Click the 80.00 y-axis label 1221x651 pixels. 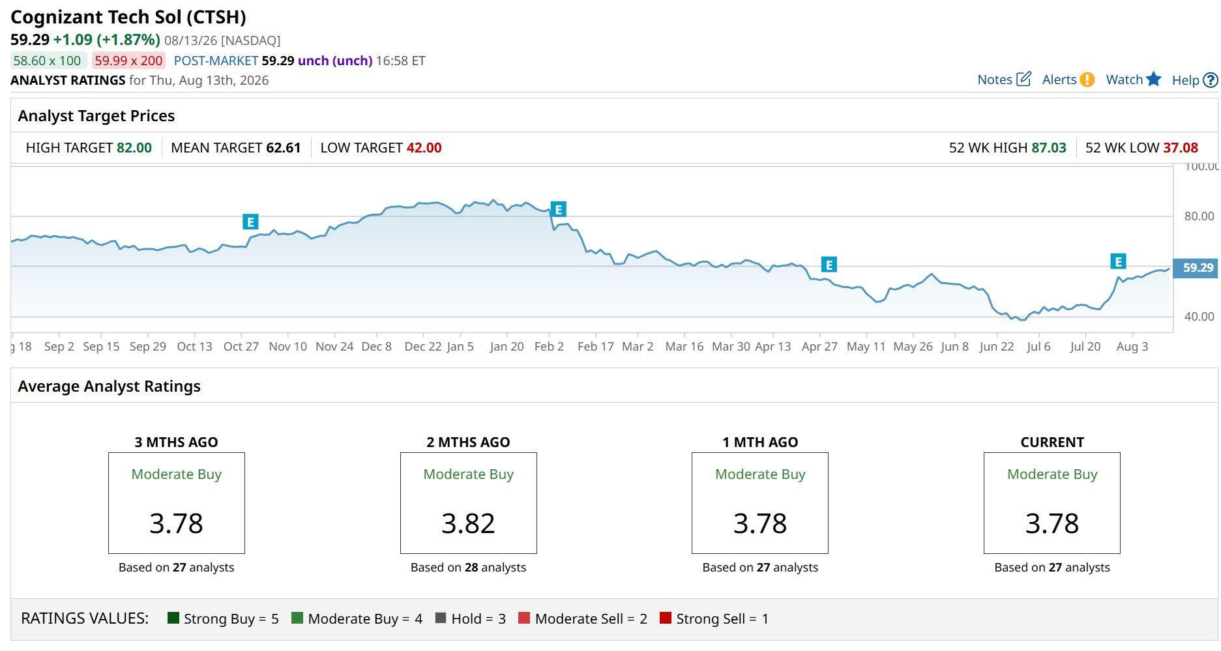[1199, 216]
